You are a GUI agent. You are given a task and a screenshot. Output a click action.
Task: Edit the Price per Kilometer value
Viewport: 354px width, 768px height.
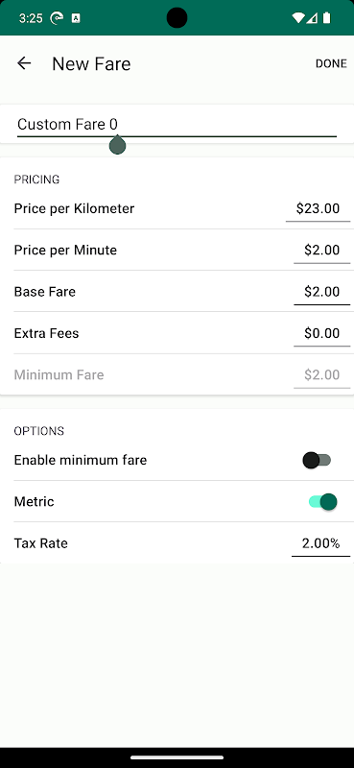point(318,209)
